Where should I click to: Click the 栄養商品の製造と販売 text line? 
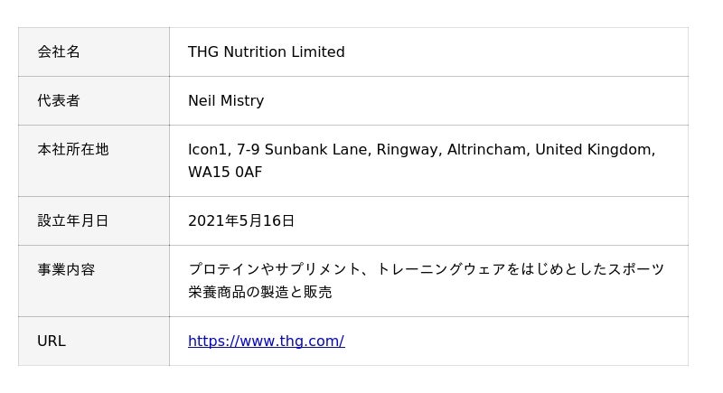260,293
